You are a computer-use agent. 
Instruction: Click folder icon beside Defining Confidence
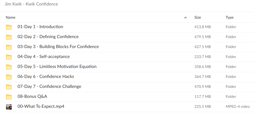[x=9, y=37]
